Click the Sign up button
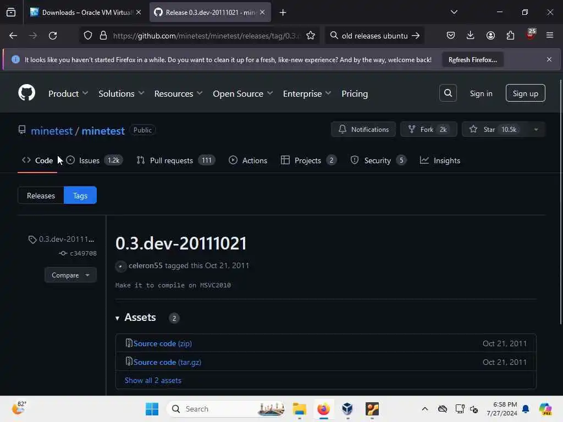Image resolution: width=563 pixels, height=422 pixels. [x=525, y=93]
